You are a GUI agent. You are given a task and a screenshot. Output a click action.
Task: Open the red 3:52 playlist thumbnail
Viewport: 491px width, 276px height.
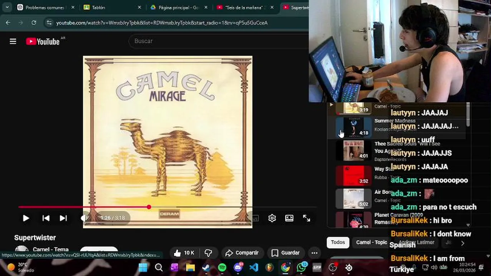(353, 175)
